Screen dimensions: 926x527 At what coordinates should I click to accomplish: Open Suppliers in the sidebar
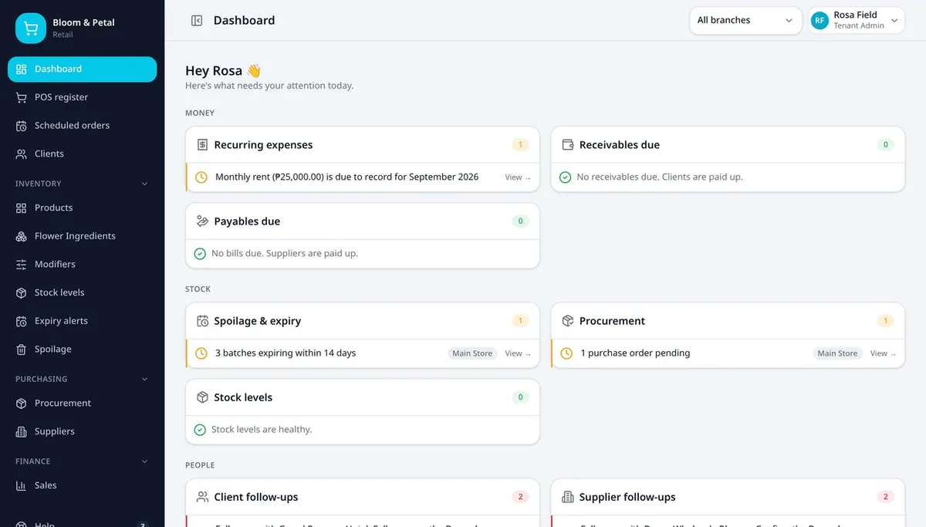point(82,432)
